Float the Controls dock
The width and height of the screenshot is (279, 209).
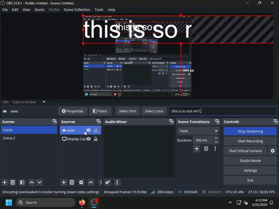pyautogui.click(x=276, y=122)
